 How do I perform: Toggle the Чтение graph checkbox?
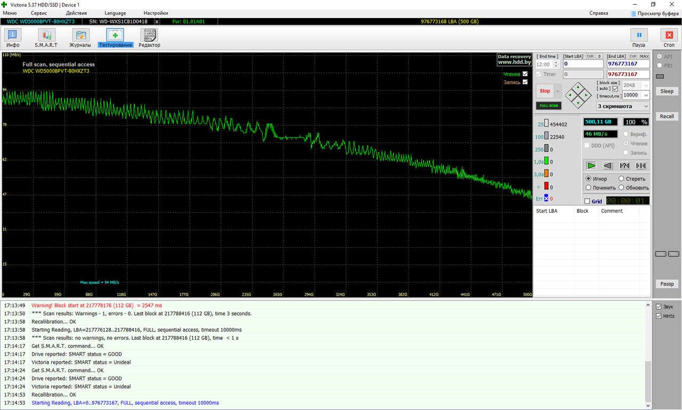coord(525,74)
